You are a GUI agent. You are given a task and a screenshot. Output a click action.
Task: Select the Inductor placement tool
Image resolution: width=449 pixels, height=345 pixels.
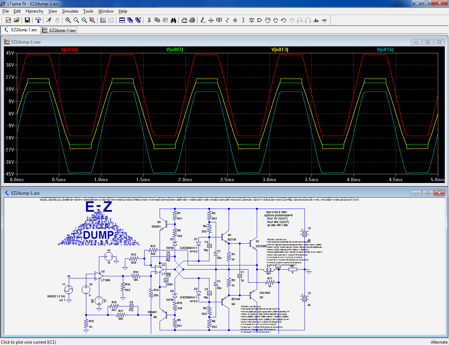click(x=243, y=20)
